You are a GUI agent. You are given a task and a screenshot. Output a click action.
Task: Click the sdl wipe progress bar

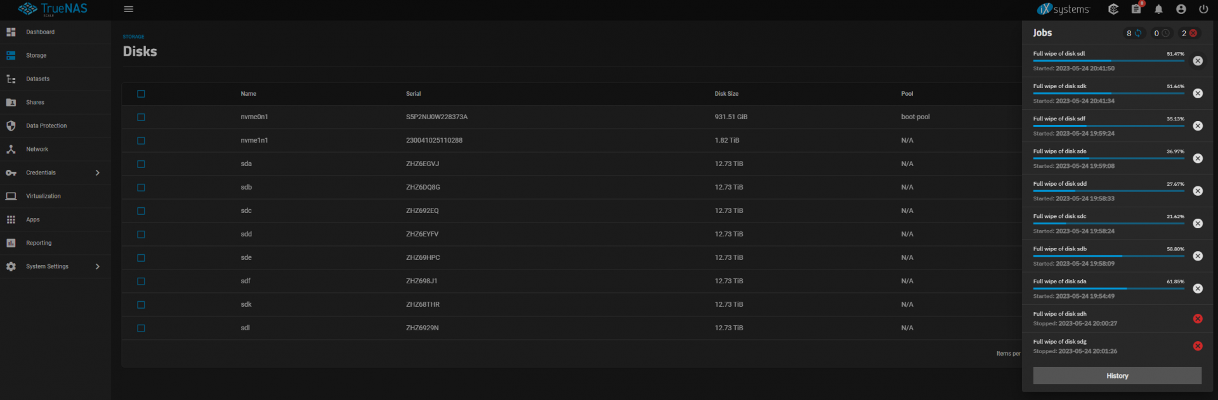pos(1109,61)
